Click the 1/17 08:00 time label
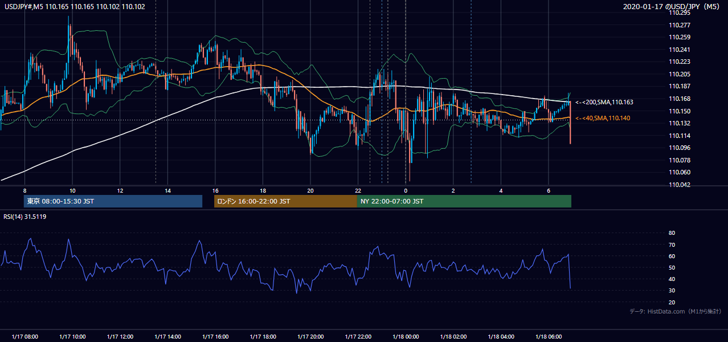 24,336
